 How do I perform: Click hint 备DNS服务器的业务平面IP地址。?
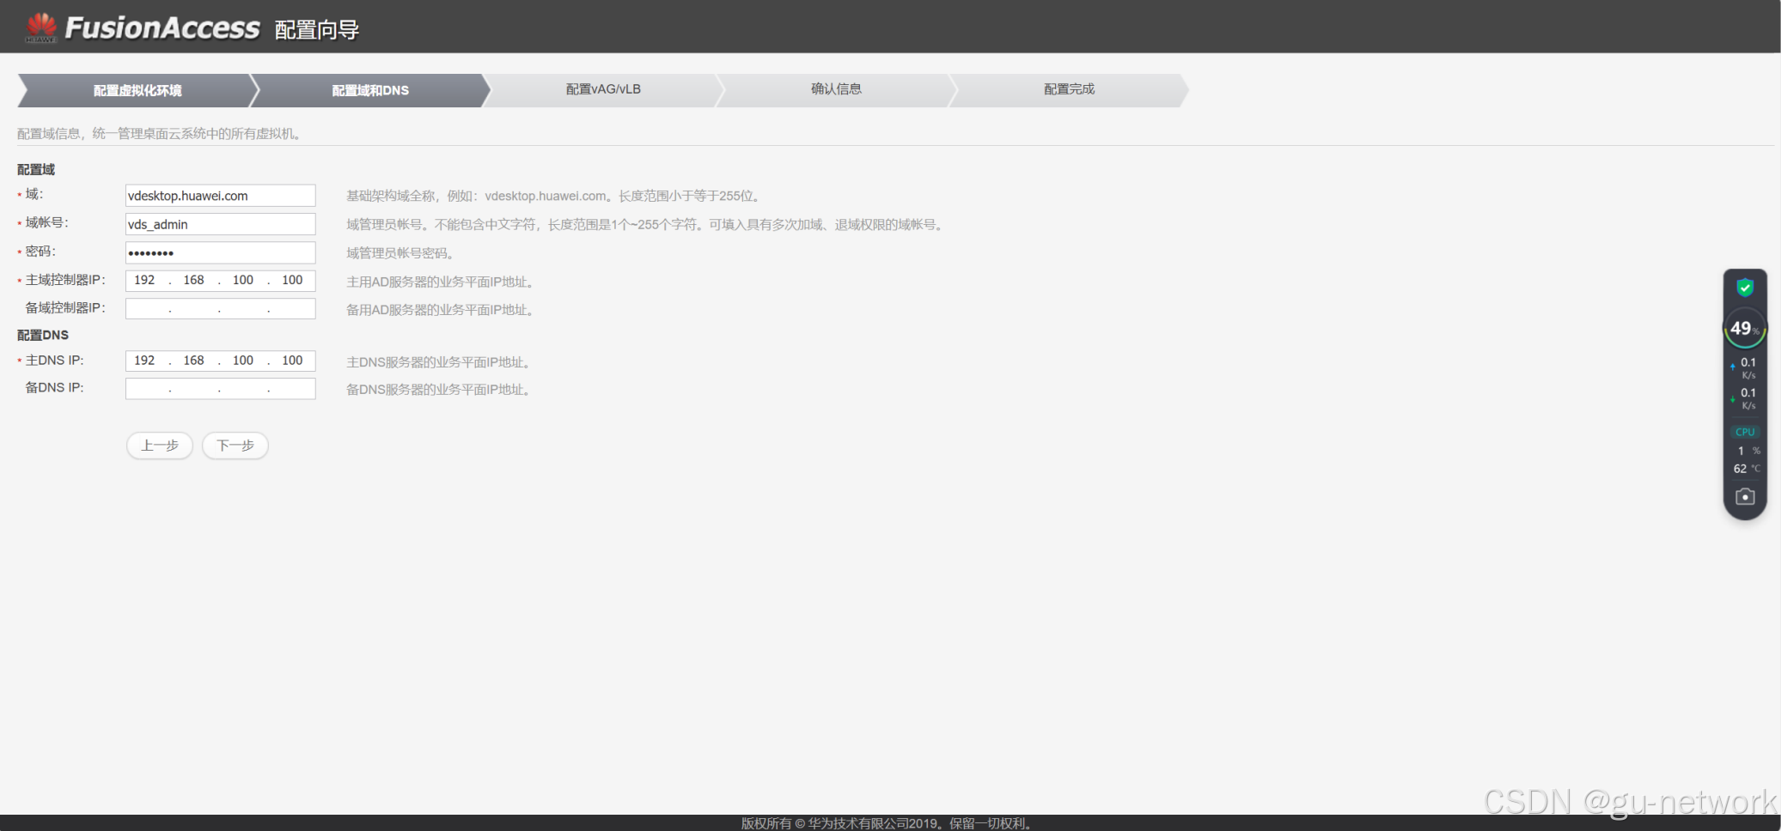pos(439,390)
